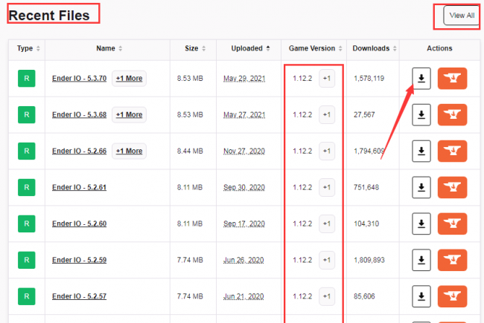The height and width of the screenshot is (323, 484).
Task: Show extra game versions for Jun 26, 2020 file
Action: point(327,260)
